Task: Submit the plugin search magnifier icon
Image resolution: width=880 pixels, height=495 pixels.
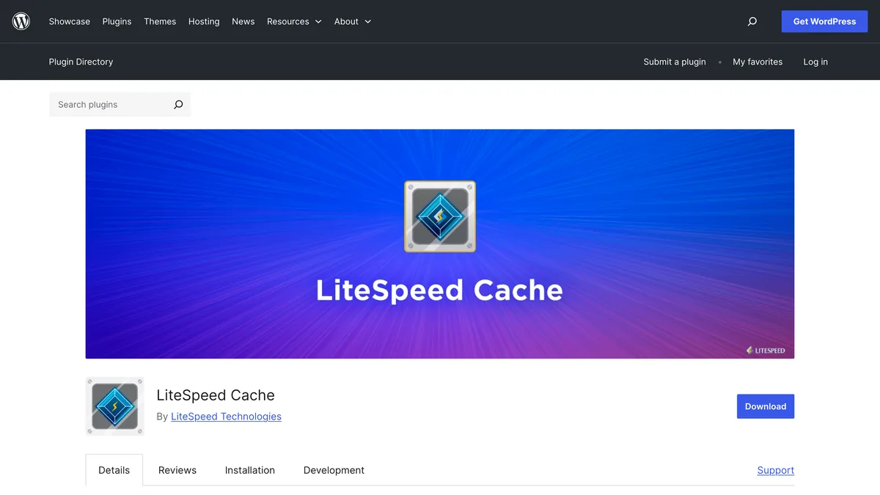Action: tap(178, 105)
